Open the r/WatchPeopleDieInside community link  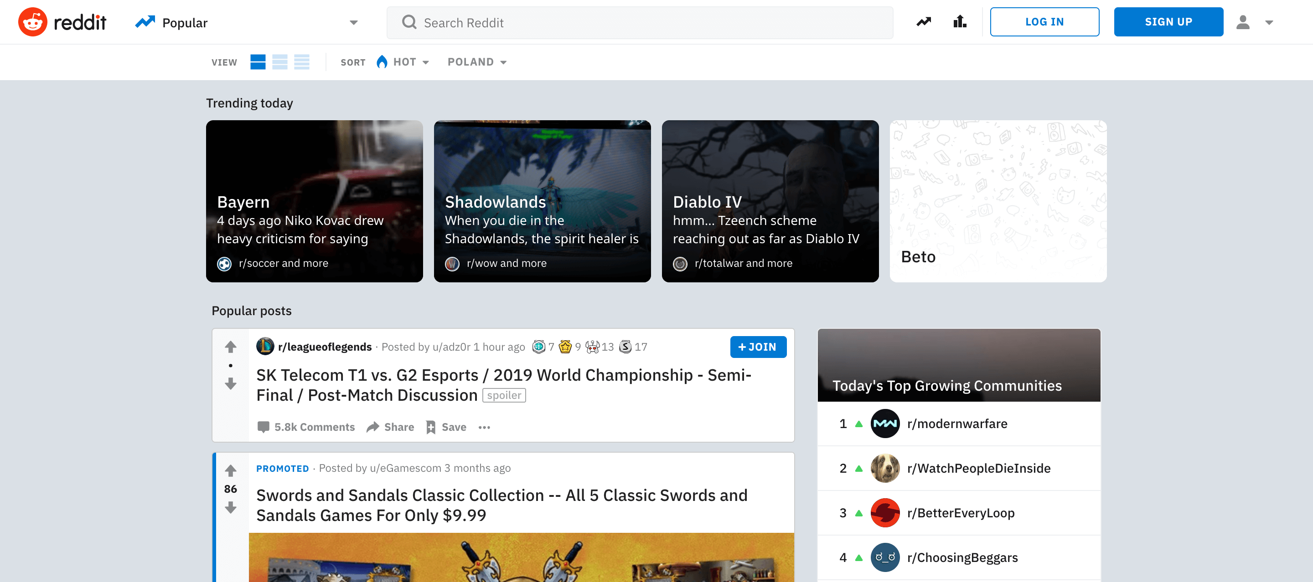coord(979,468)
